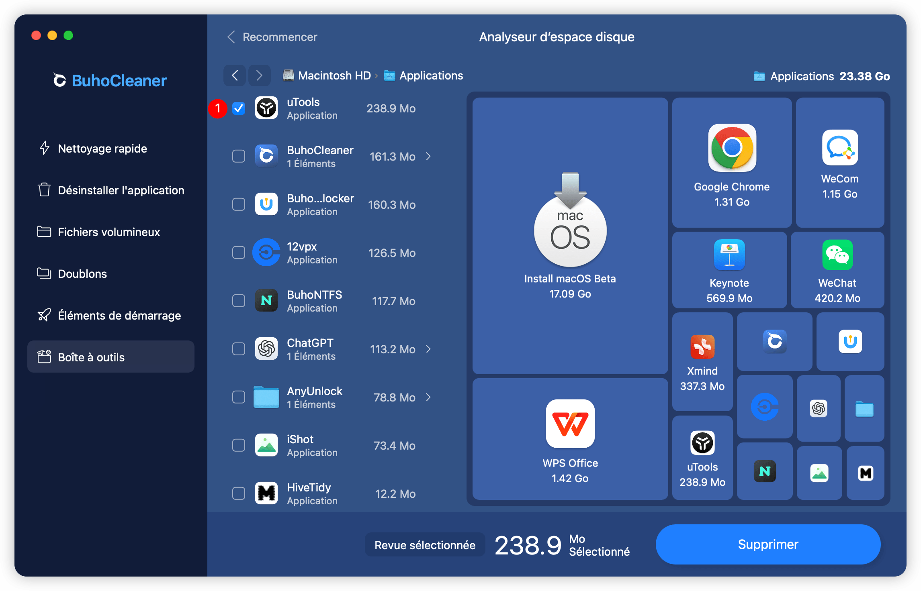Click the AnyUnlock folder icon in the list
The height and width of the screenshot is (591, 921).
point(266,397)
